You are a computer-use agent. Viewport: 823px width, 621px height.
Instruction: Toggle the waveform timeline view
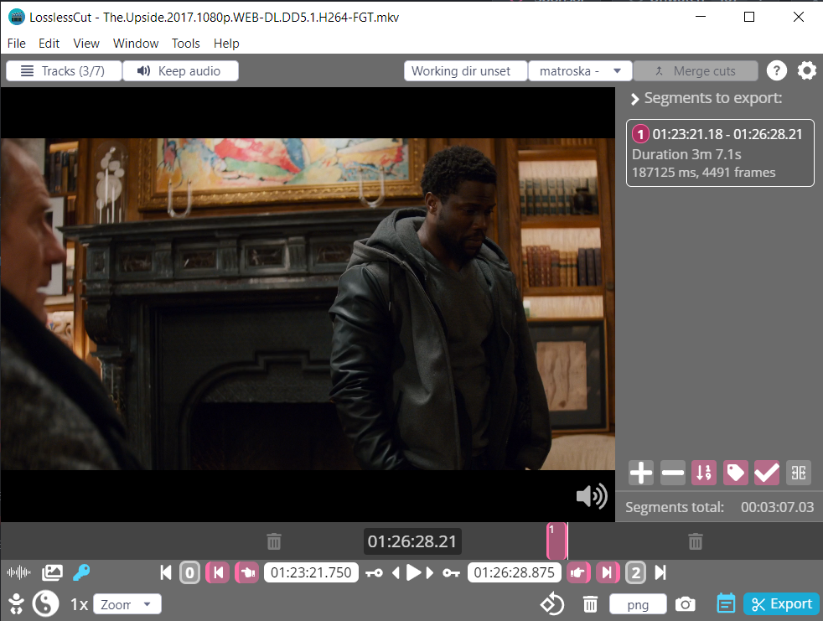(18, 572)
